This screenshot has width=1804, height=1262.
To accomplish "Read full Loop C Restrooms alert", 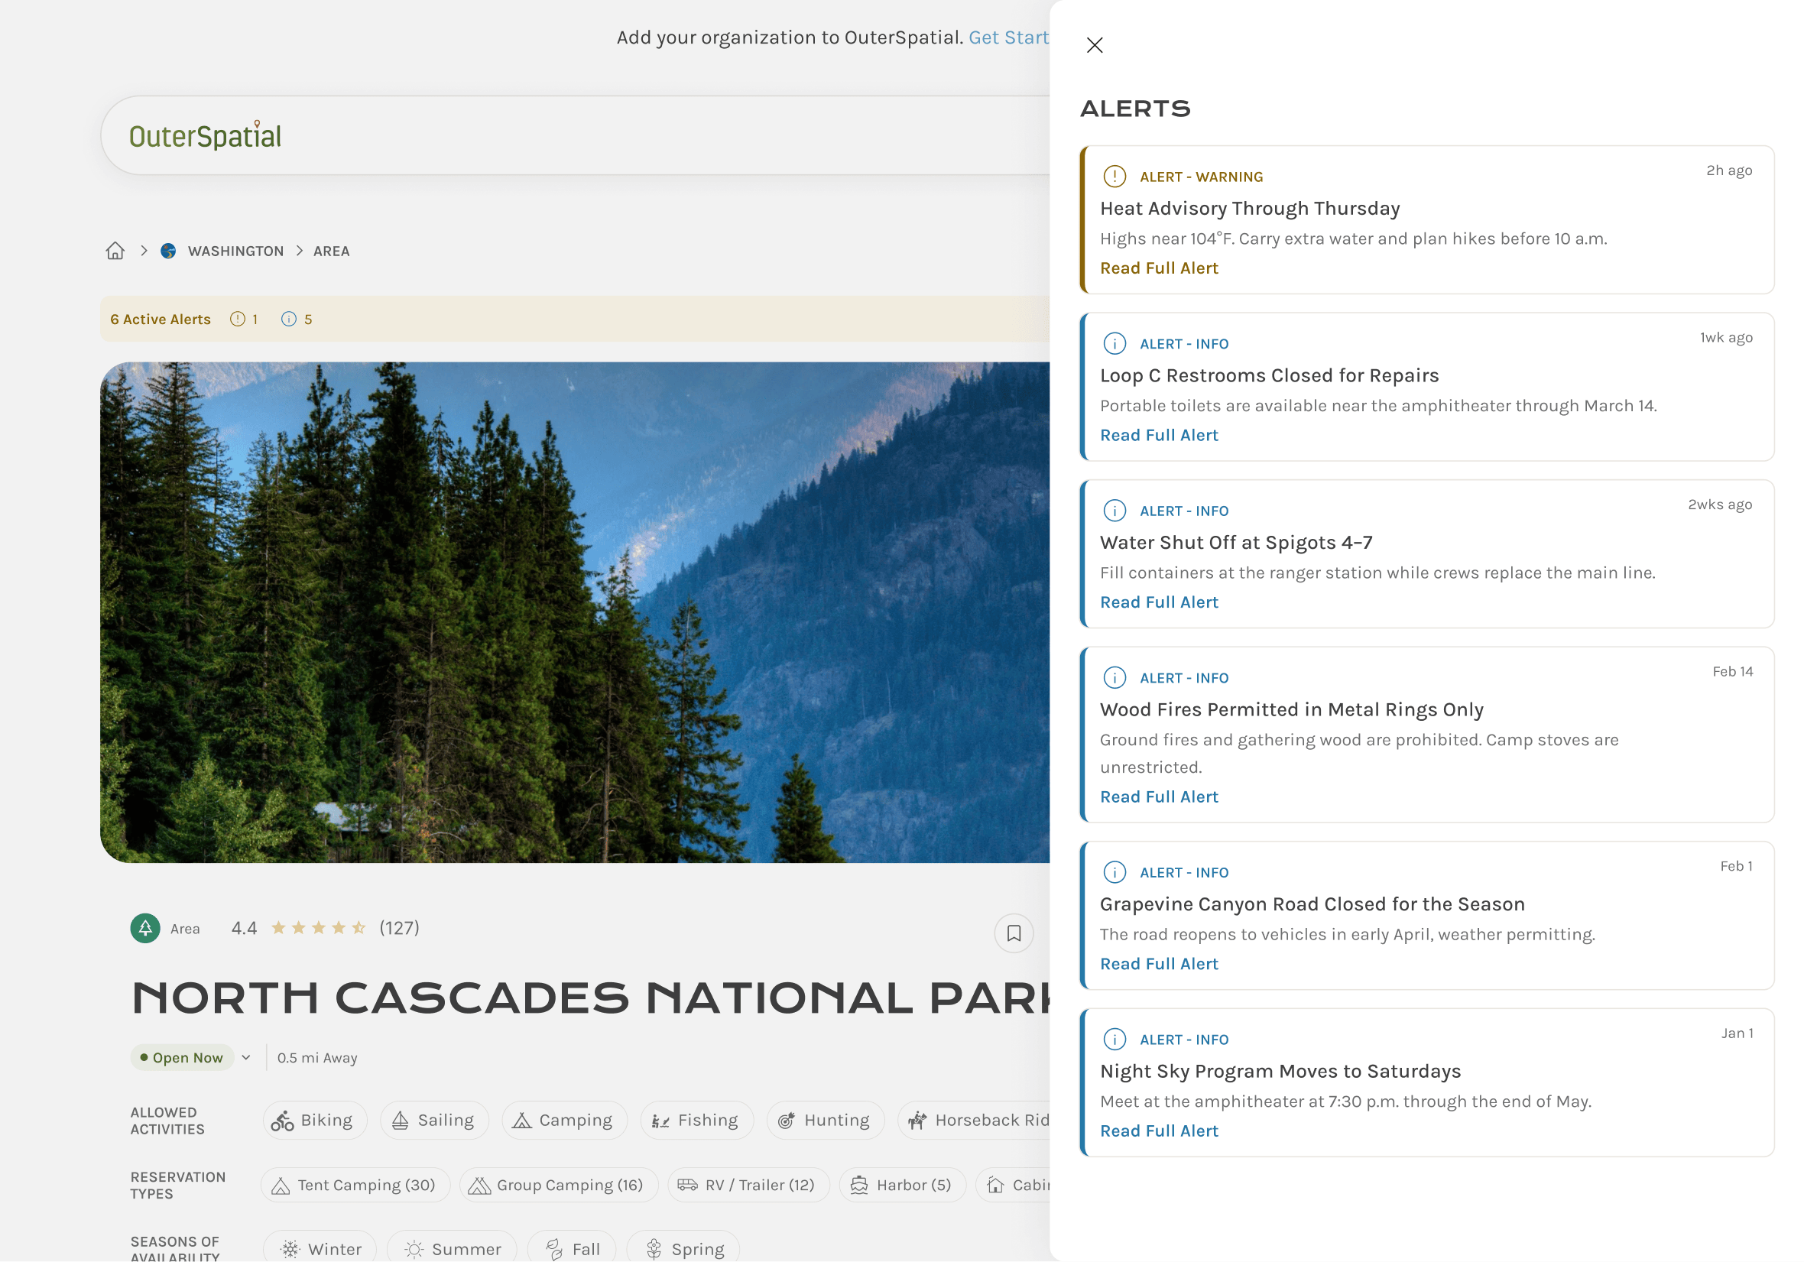I will [x=1159, y=436].
